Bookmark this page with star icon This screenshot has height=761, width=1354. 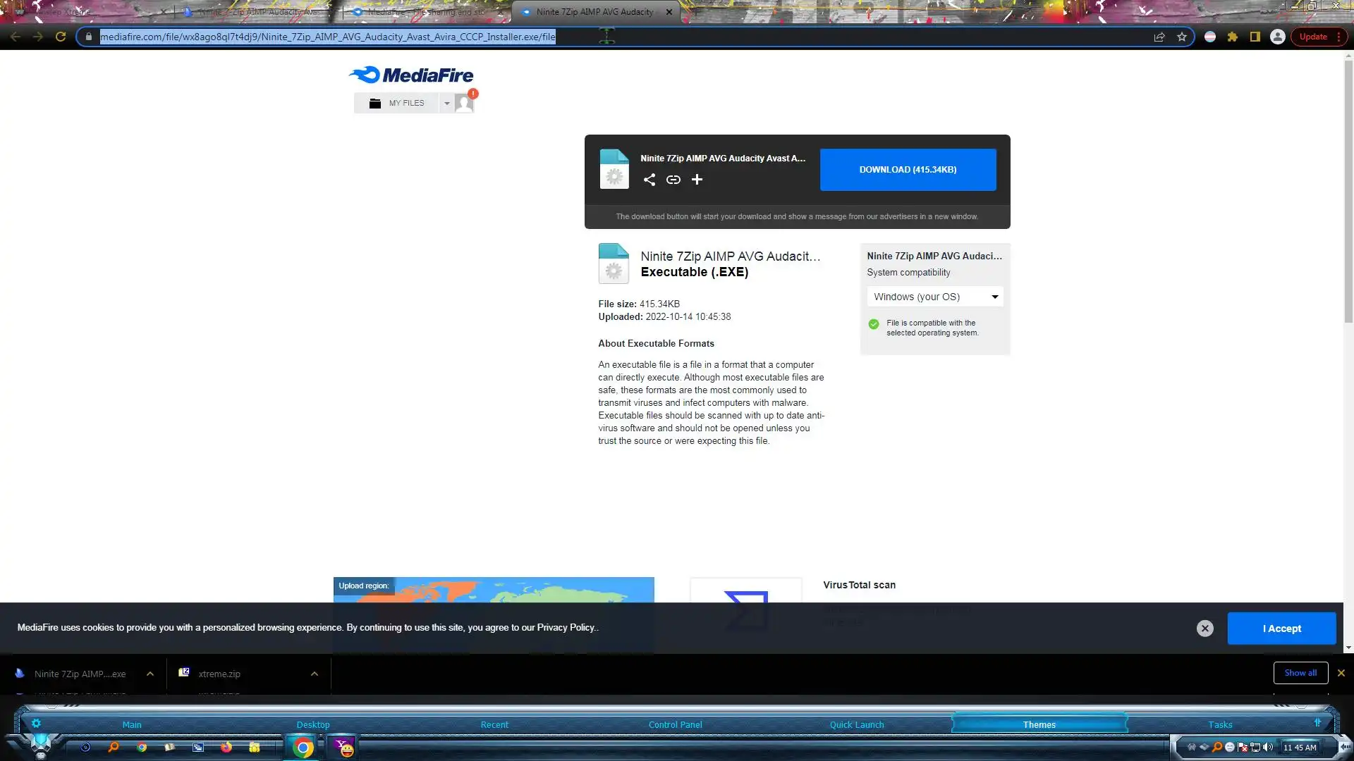pyautogui.click(x=1182, y=37)
